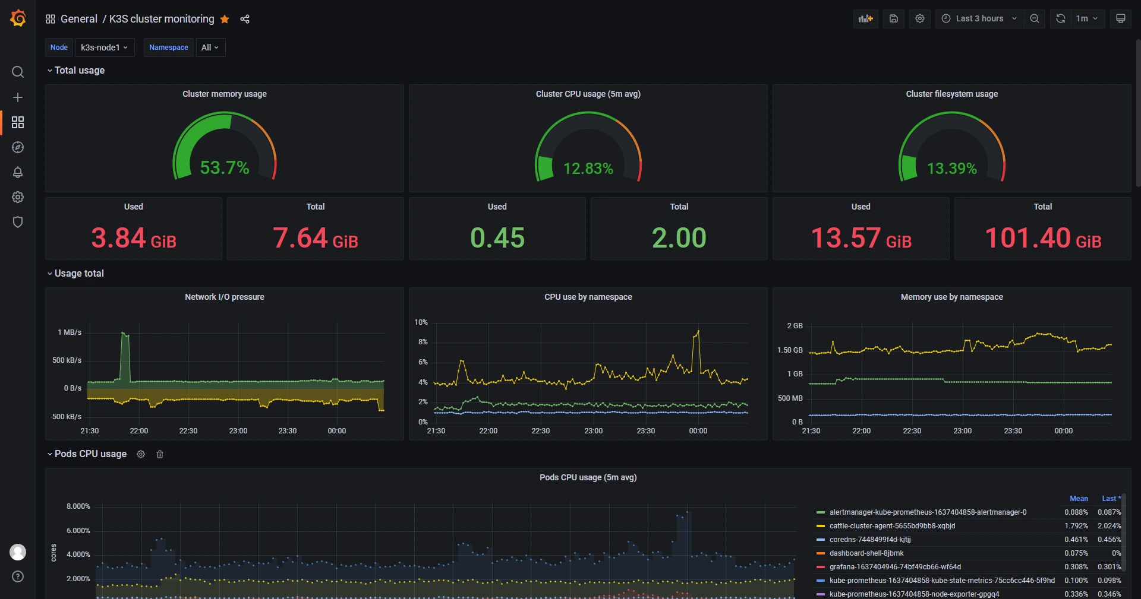The image size is (1141, 599).
Task: Go to the General dashboards folder
Action: [79, 19]
